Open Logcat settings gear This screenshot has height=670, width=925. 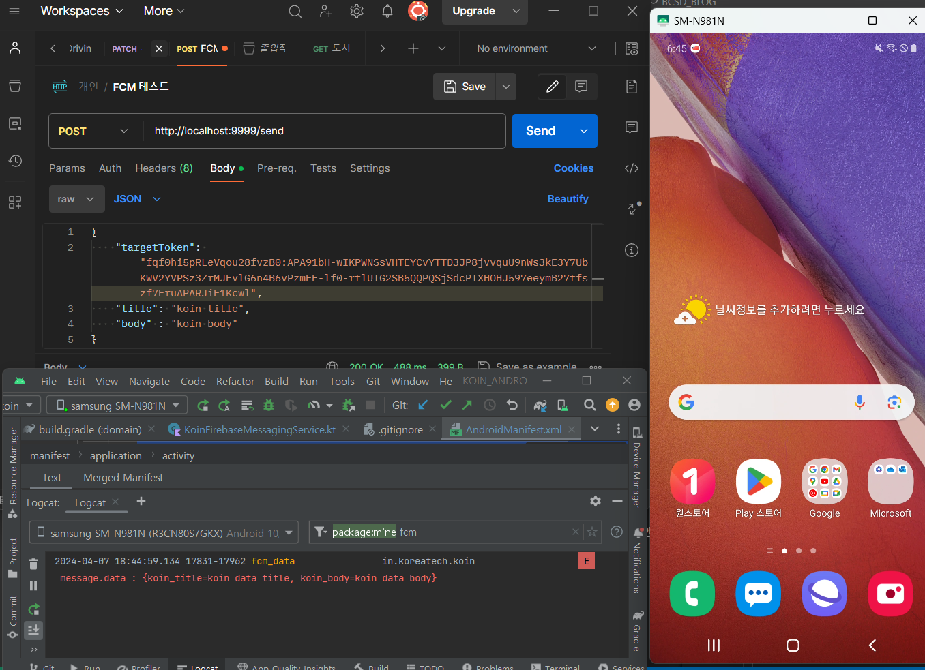tap(596, 501)
